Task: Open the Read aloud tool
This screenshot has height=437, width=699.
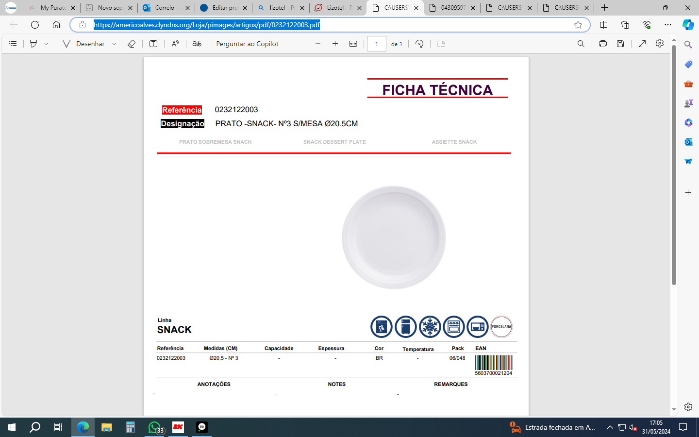Action: coord(175,44)
